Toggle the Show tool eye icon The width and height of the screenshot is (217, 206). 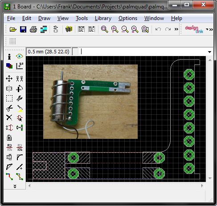20,56
